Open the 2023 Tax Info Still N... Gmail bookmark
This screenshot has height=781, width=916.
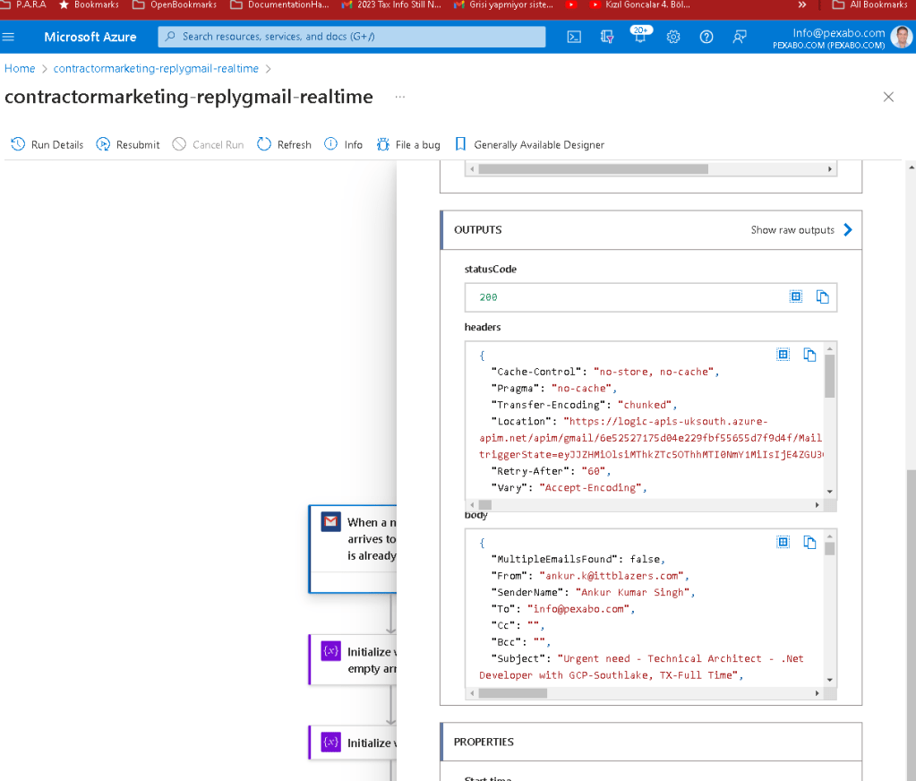391,4
